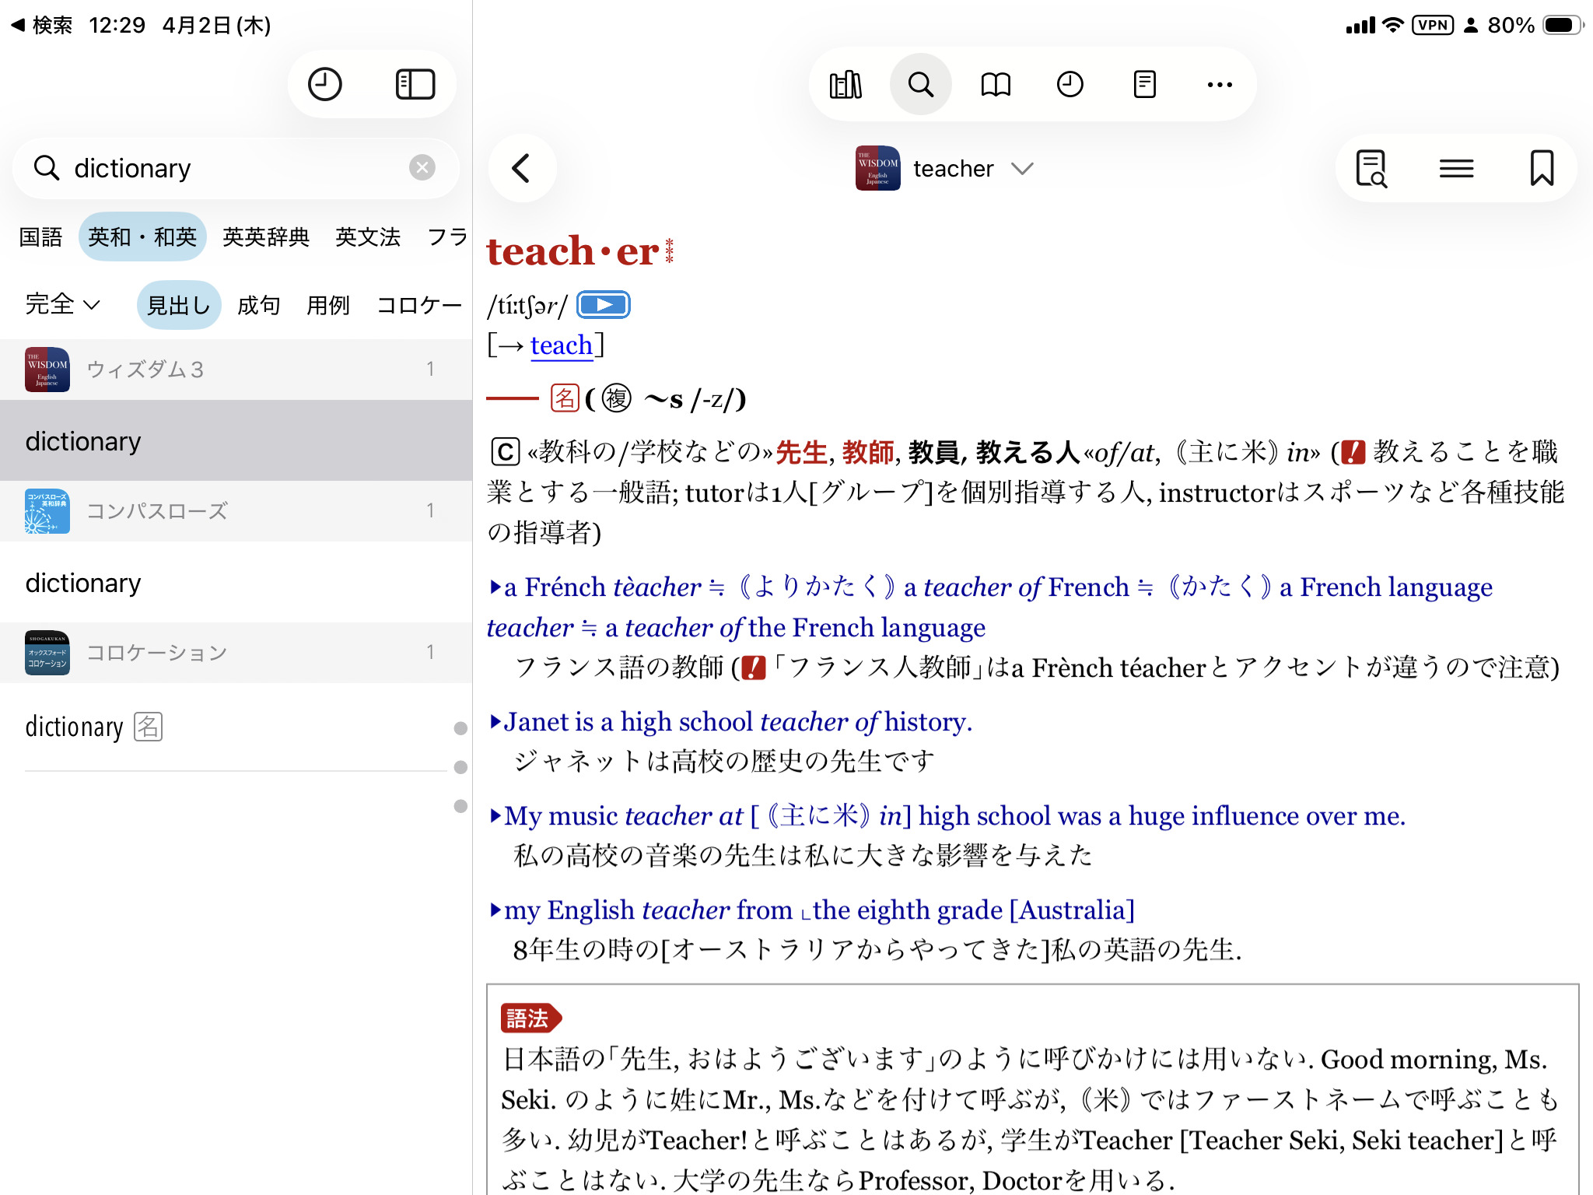Select the 英和・和英 category chip

click(x=142, y=237)
